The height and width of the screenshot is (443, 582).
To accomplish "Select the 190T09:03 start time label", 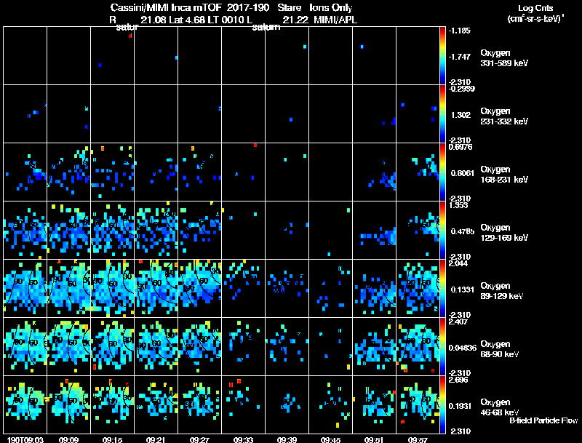I will coord(25,439).
